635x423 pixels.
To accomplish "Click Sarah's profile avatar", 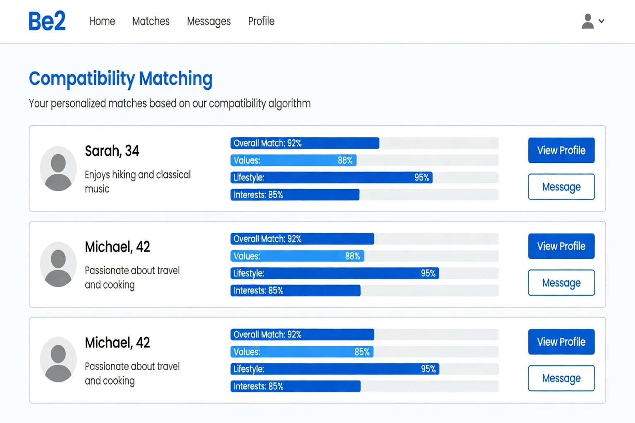I will pyautogui.click(x=58, y=169).
